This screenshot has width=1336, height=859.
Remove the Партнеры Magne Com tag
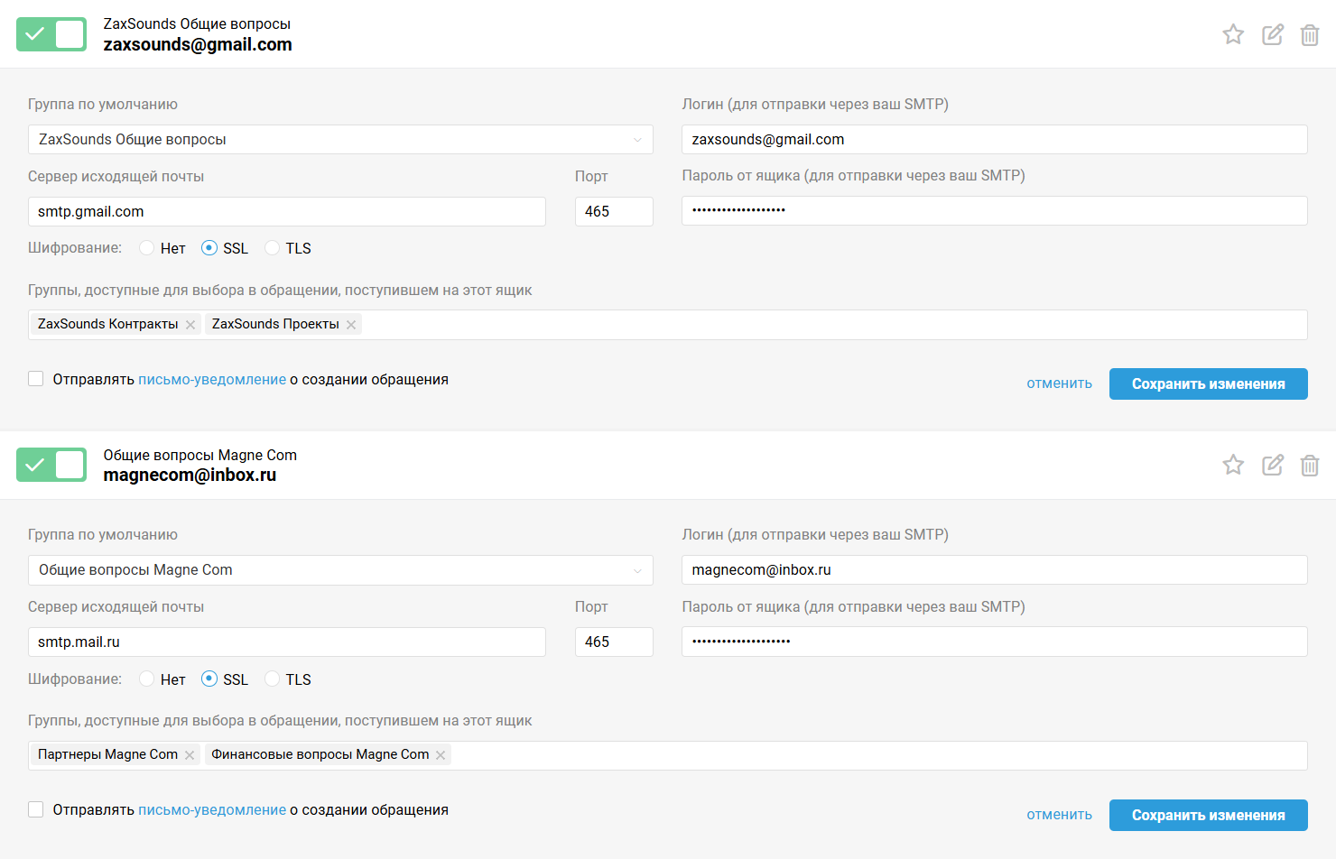[190, 755]
